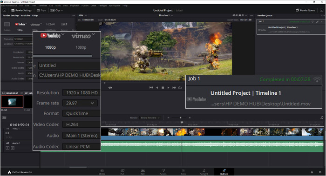
Task: Toggle loop playback in viewer
Action: (x=180, y=88)
